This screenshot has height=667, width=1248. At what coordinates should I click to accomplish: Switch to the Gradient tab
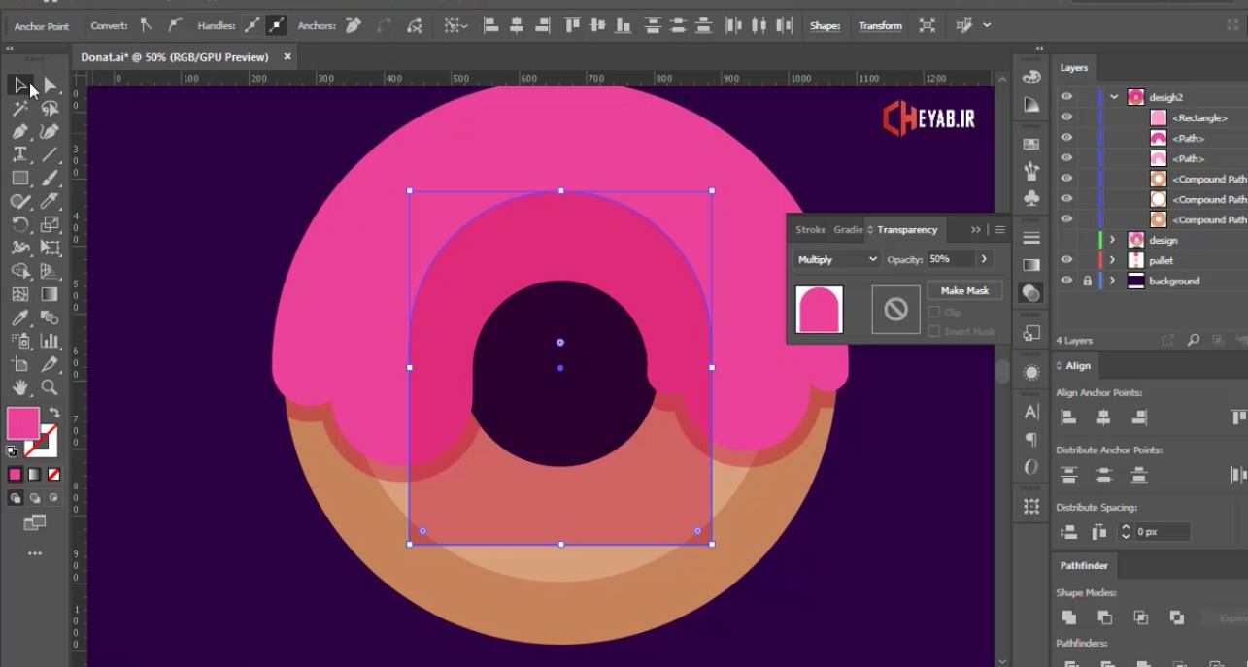848,230
